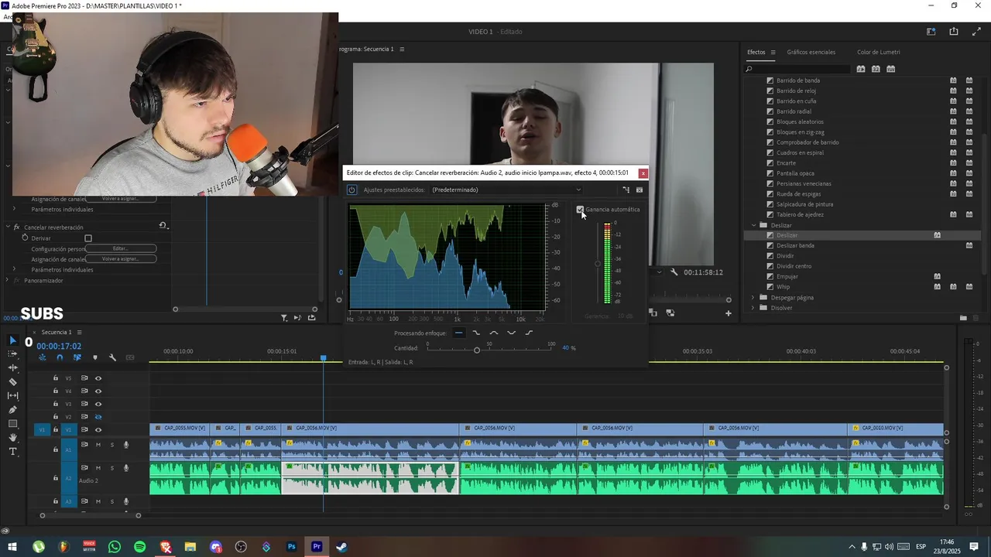Click the Export Frame icon in Effect Controls
991x557 pixels.
312,317
